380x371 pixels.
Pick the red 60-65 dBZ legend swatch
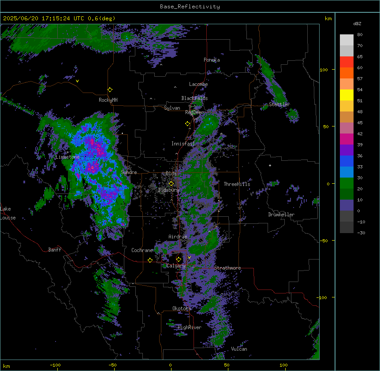(346, 62)
